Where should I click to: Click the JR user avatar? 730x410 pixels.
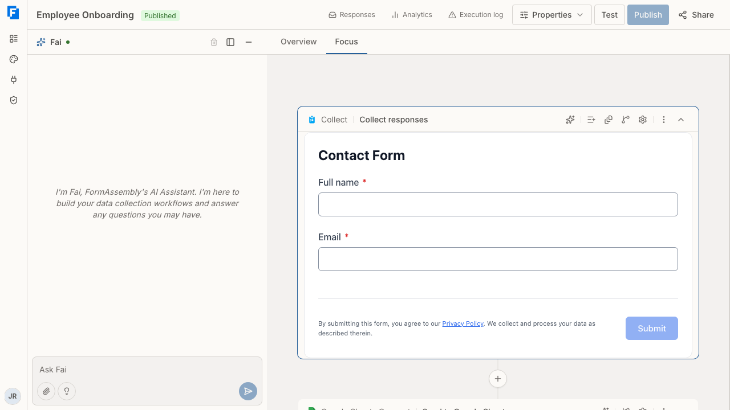pyautogui.click(x=13, y=396)
